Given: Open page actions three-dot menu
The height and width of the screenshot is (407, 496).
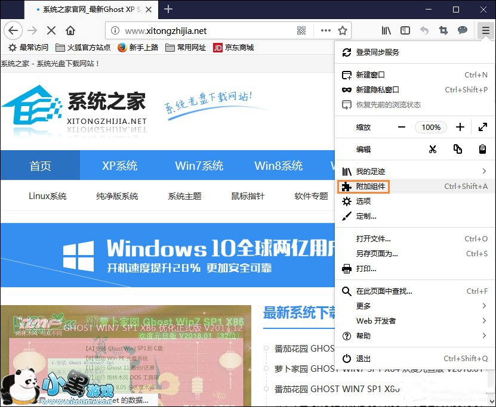Looking at the screenshot, I should [x=325, y=30].
